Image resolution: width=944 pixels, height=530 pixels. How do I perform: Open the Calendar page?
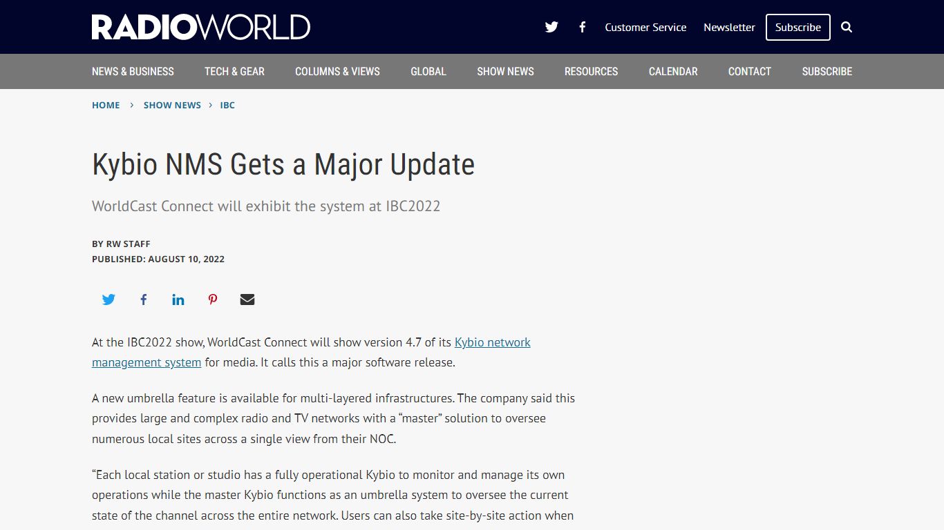(673, 71)
